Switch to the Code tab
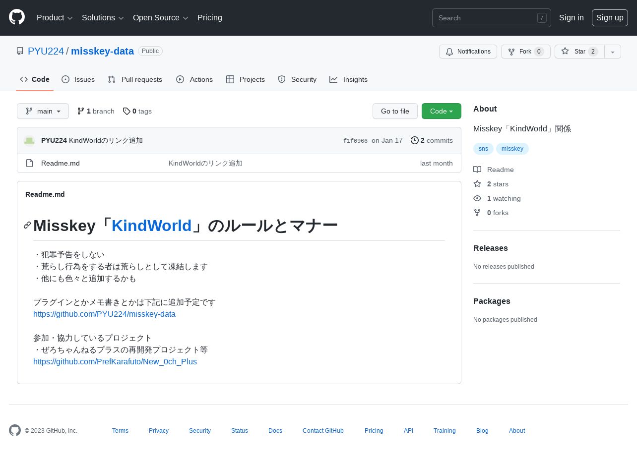Image resolution: width=637 pixels, height=461 pixels. click(35, 79)
